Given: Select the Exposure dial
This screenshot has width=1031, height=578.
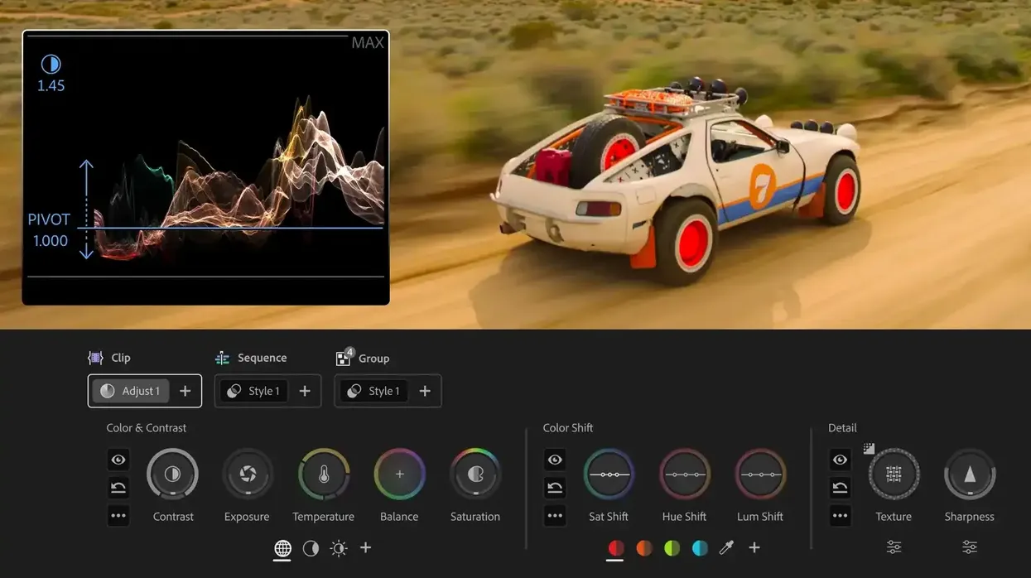Looking at the screenshot, I should tap(248, 474).
